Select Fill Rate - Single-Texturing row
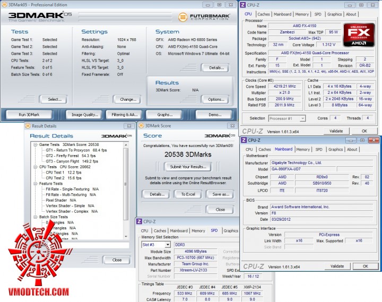This screenshot has width=382, height=302. (x=72, y=189)
